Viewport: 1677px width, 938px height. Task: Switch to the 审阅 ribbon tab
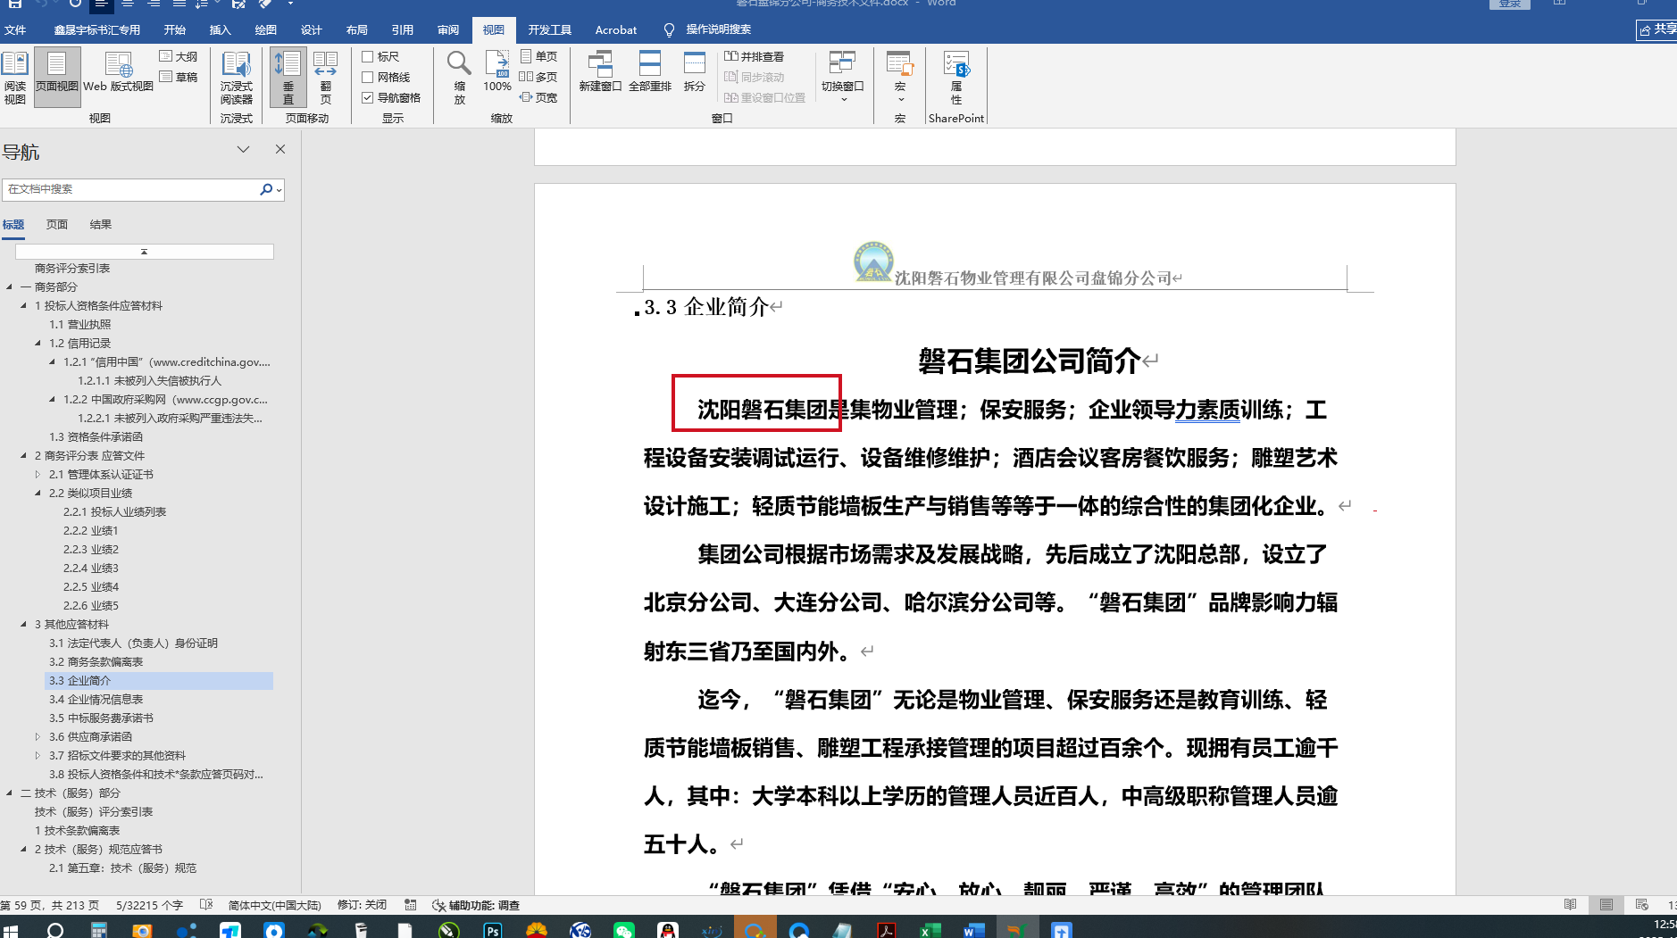(448, 29)
